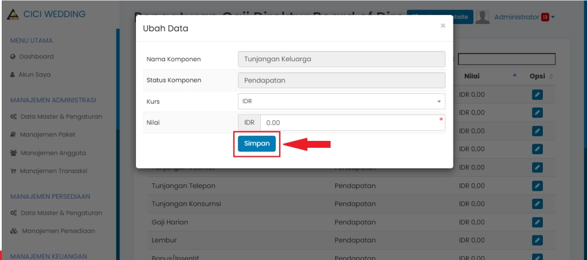Click the CICI WEDDING logo
The image size is (587, 260).
point(46,14)
